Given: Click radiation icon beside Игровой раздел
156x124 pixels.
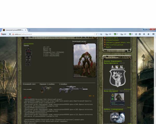Looking at the screenshot, I should coord(105,40).
